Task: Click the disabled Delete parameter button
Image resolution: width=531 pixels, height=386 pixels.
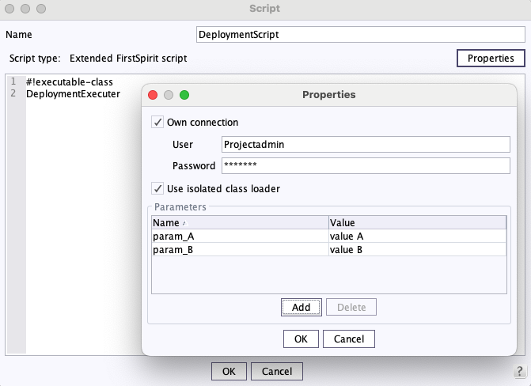Action: [351, 307]
